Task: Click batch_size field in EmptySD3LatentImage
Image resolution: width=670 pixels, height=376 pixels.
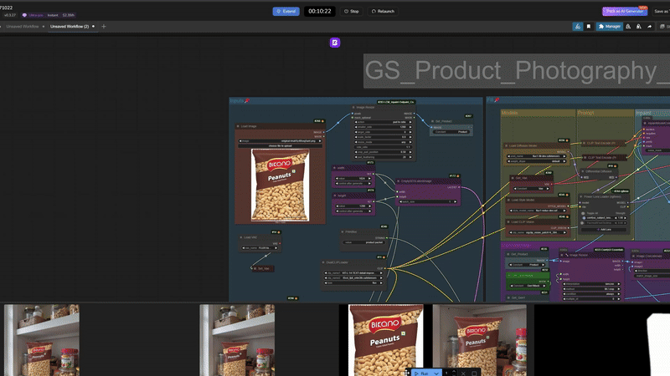Action: click(x=428, y=201)
